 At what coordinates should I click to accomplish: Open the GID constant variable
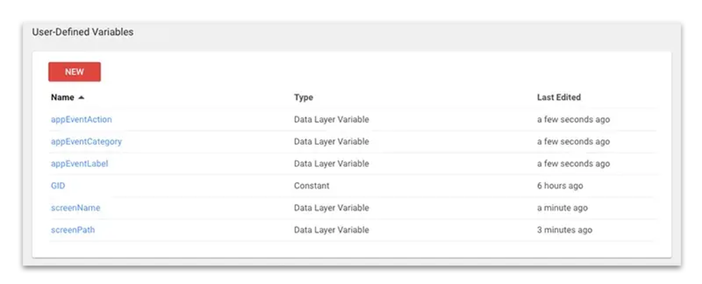pos(58,185)
